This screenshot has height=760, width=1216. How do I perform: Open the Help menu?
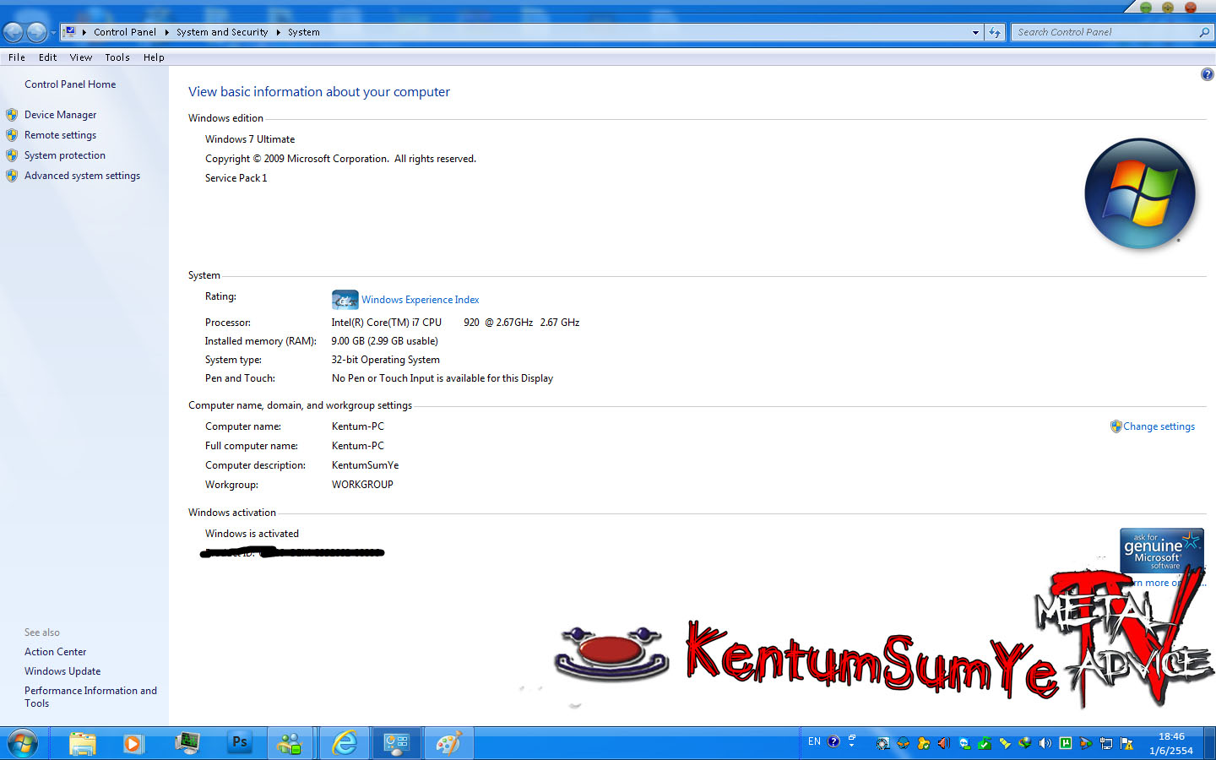(154, 57)
